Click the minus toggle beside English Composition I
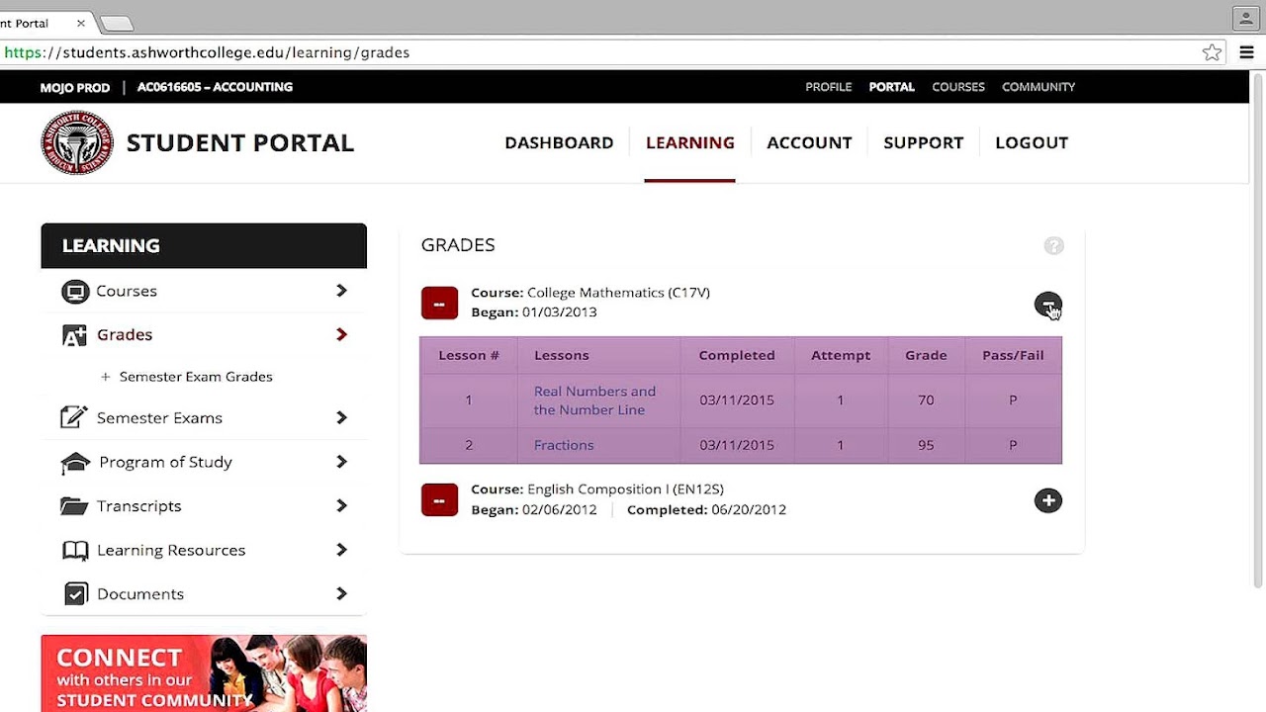1266x712 pixels. click(x=439, y=499)
